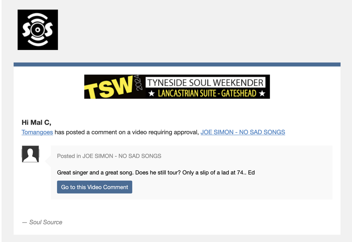This screenshot has width=352, height=242.
Task: Open the Tomangoes profile link
Action: coord(37,132)
